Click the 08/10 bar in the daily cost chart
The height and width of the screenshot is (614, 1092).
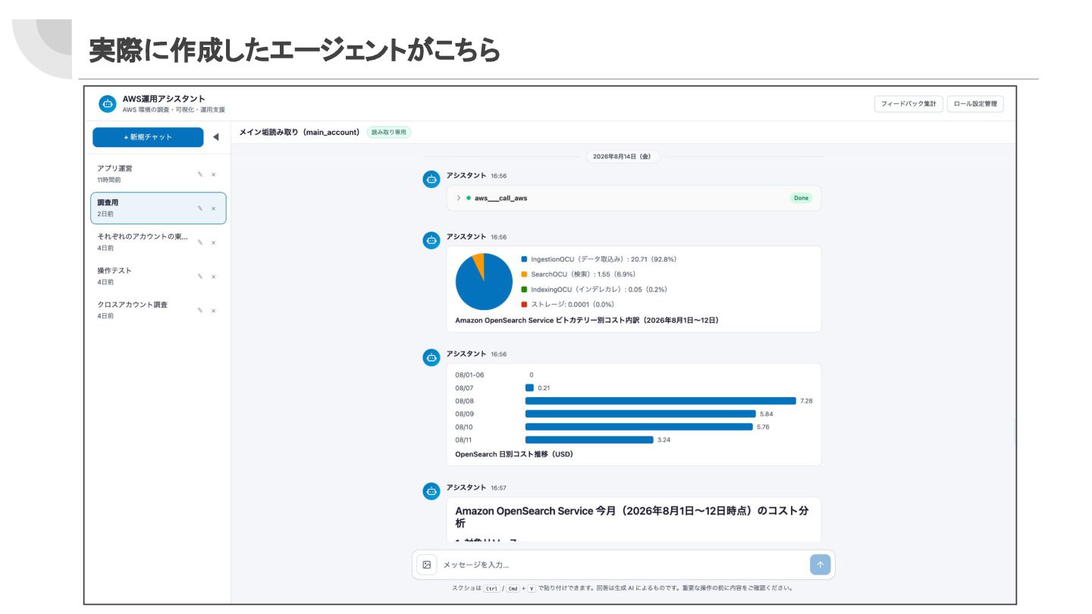639,427
